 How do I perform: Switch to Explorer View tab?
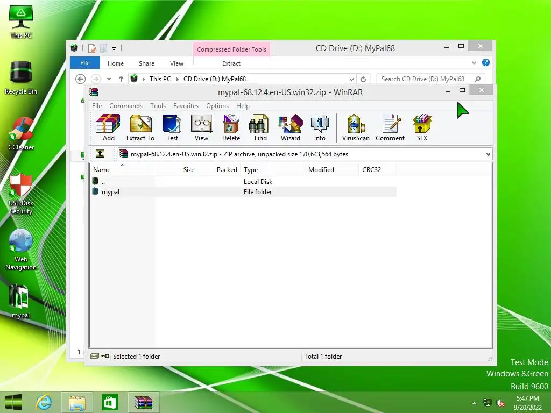(x=176, y=63)
